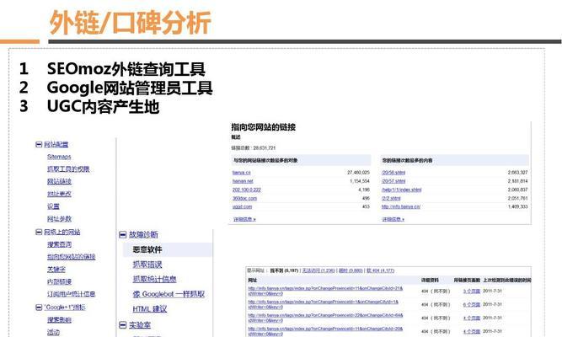
Task: Click the 360doc.com link
Action: tap(245, 198)
